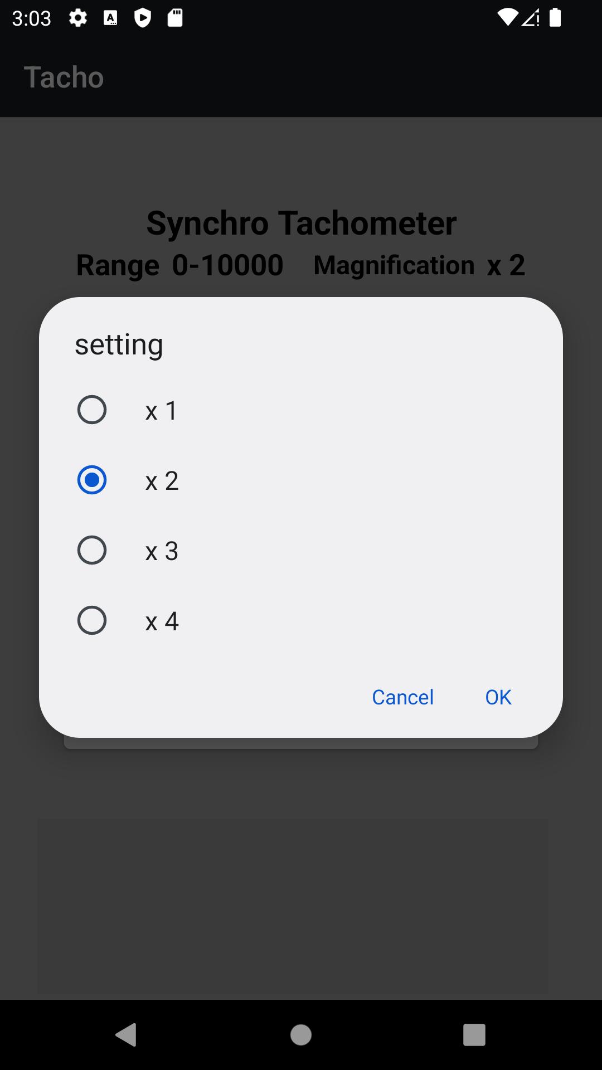Click the x 1 option label
602x1070 pixels.
(x=161, y=411)
